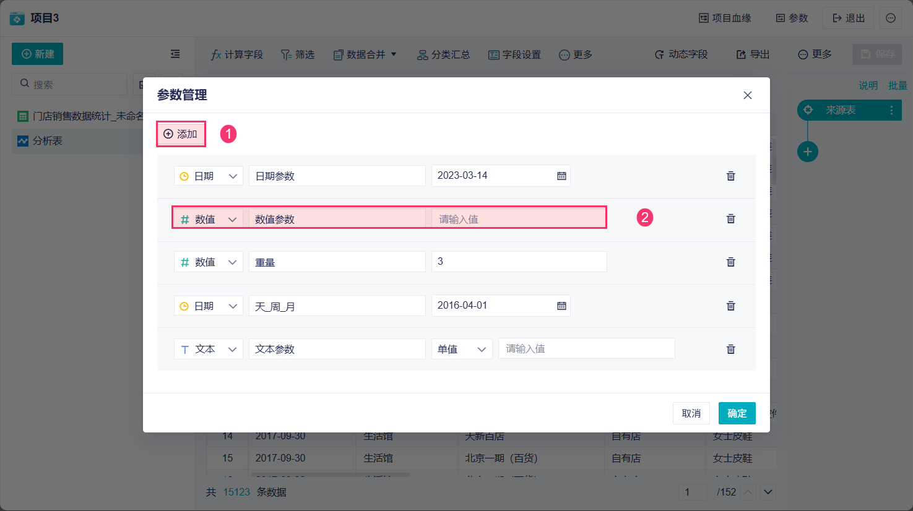Click the 数值参数 value input field
913x511 pixels.
519,219
